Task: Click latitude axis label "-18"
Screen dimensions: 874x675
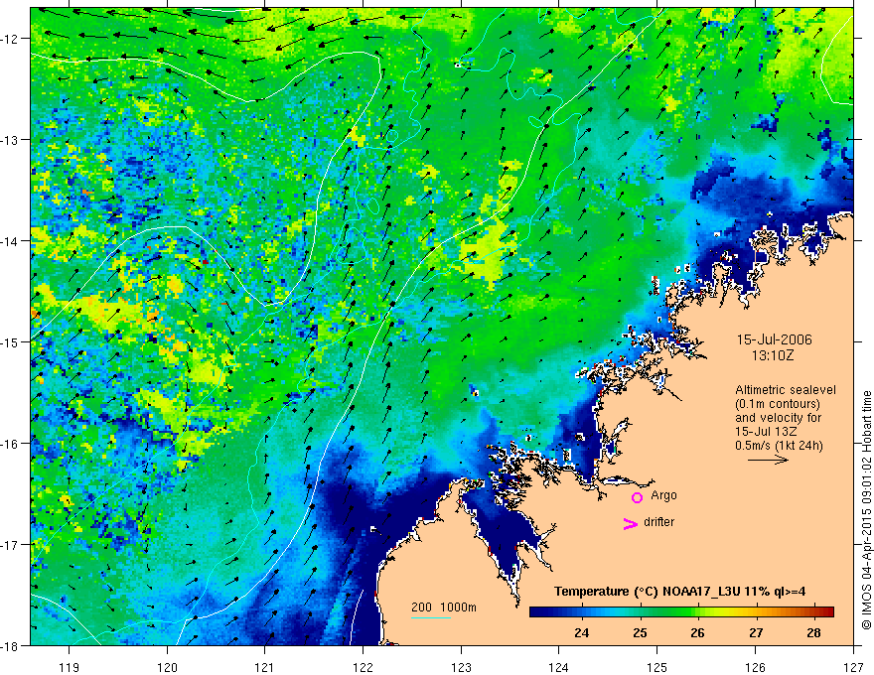Action: (11, 646)
